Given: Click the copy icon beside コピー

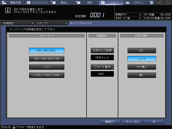Looking at the screenshot, I should point(103,2).
